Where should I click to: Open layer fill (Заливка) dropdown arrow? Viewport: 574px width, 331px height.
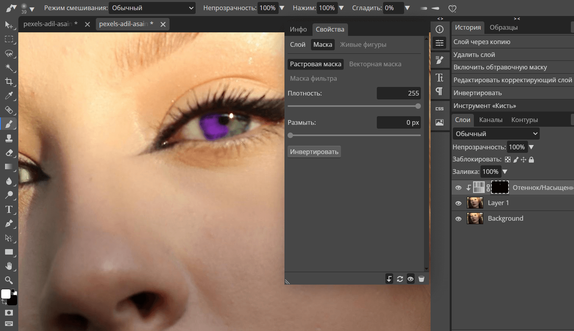tap(505, 172)
